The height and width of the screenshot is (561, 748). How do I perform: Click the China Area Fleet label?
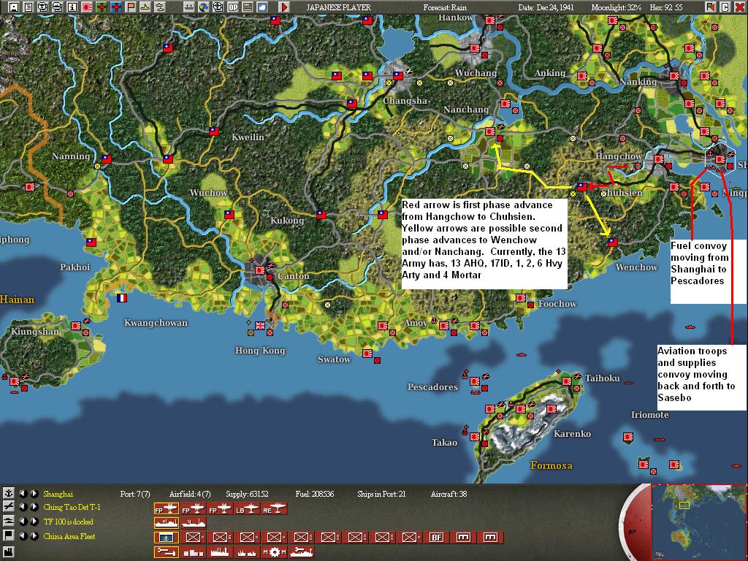[69, 536]
